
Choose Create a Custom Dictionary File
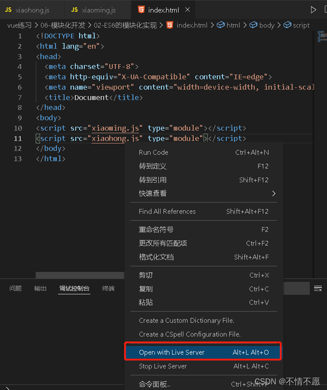pos(204,320)
